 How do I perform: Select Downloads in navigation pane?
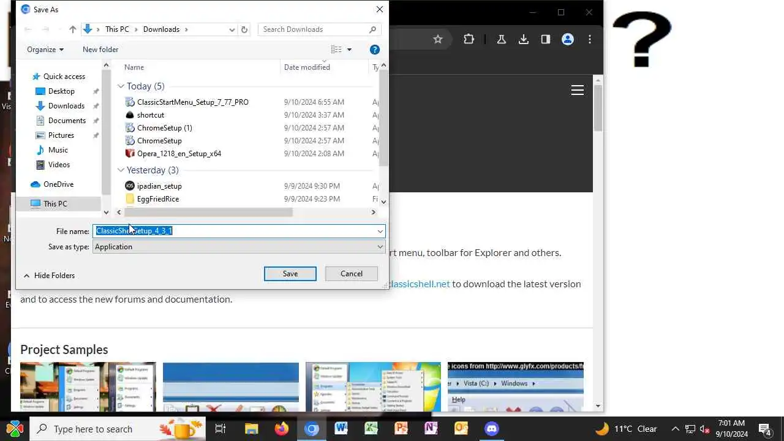click(66, 106)
